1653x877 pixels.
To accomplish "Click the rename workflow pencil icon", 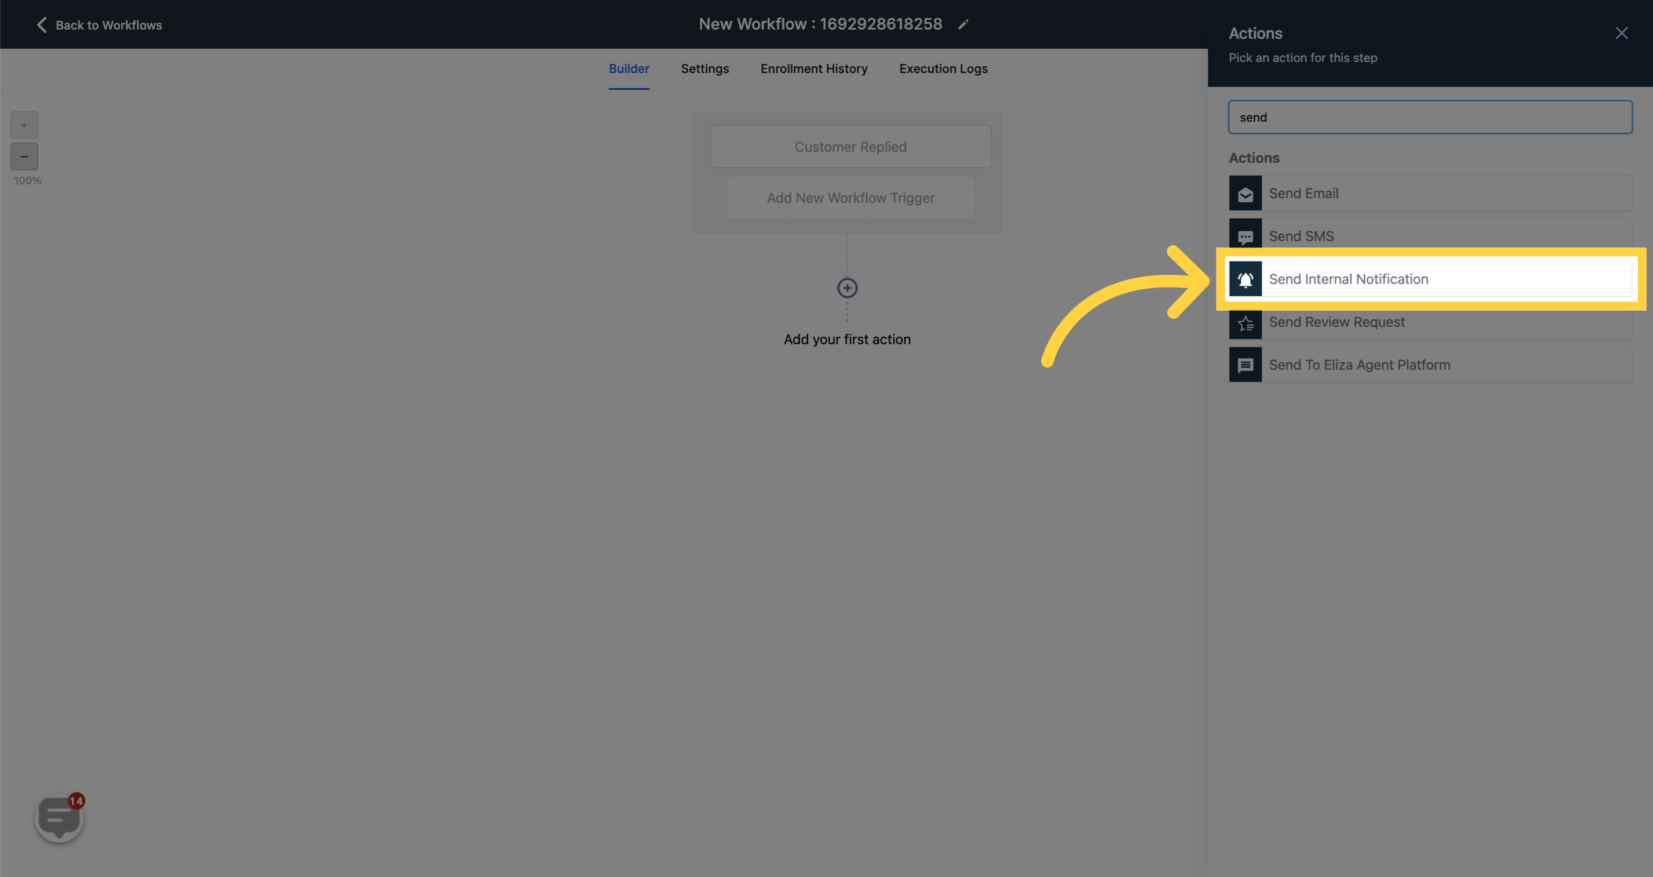I will click(x=963, y=24).
